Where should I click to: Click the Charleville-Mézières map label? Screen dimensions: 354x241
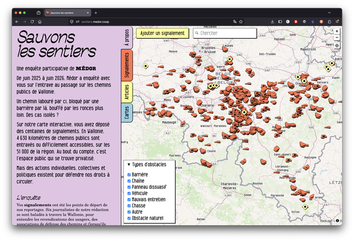(x=229, y=186)
